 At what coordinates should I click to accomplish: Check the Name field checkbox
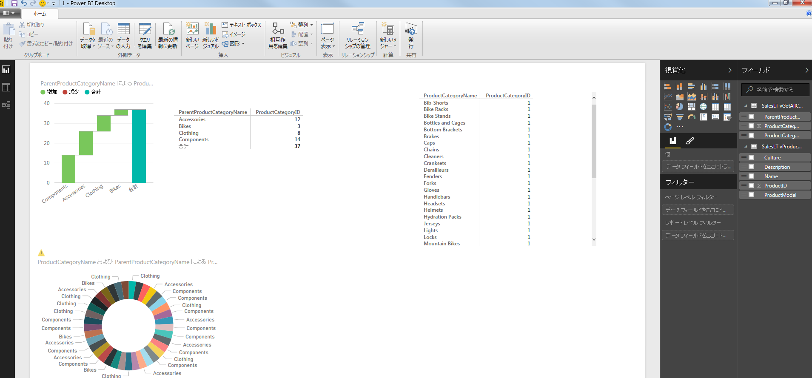(x=751, y=176)
